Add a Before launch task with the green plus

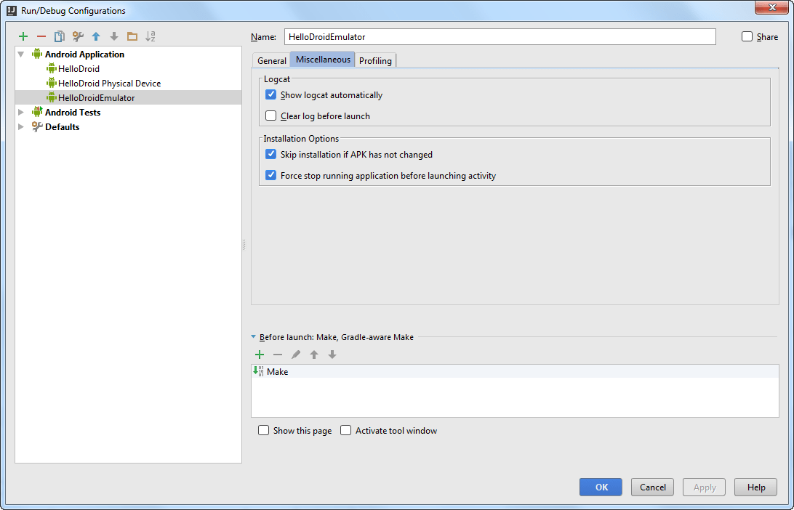click(260, 355)
